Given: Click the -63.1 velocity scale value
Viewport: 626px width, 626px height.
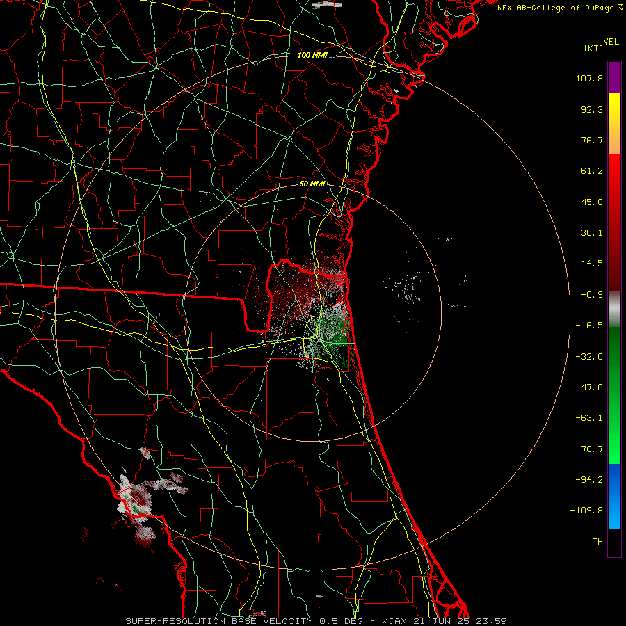Looking at the screenshot, I should pos(589,418).
